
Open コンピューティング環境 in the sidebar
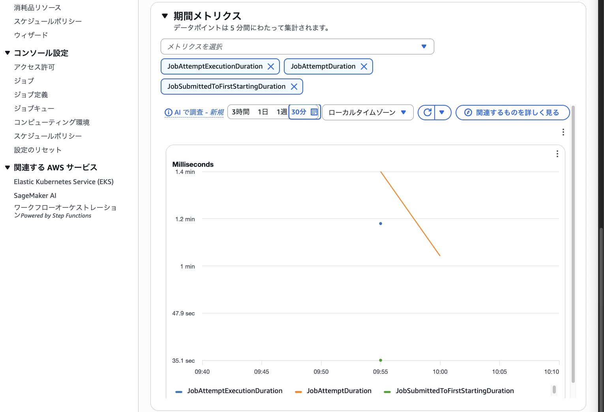[52, 122]
